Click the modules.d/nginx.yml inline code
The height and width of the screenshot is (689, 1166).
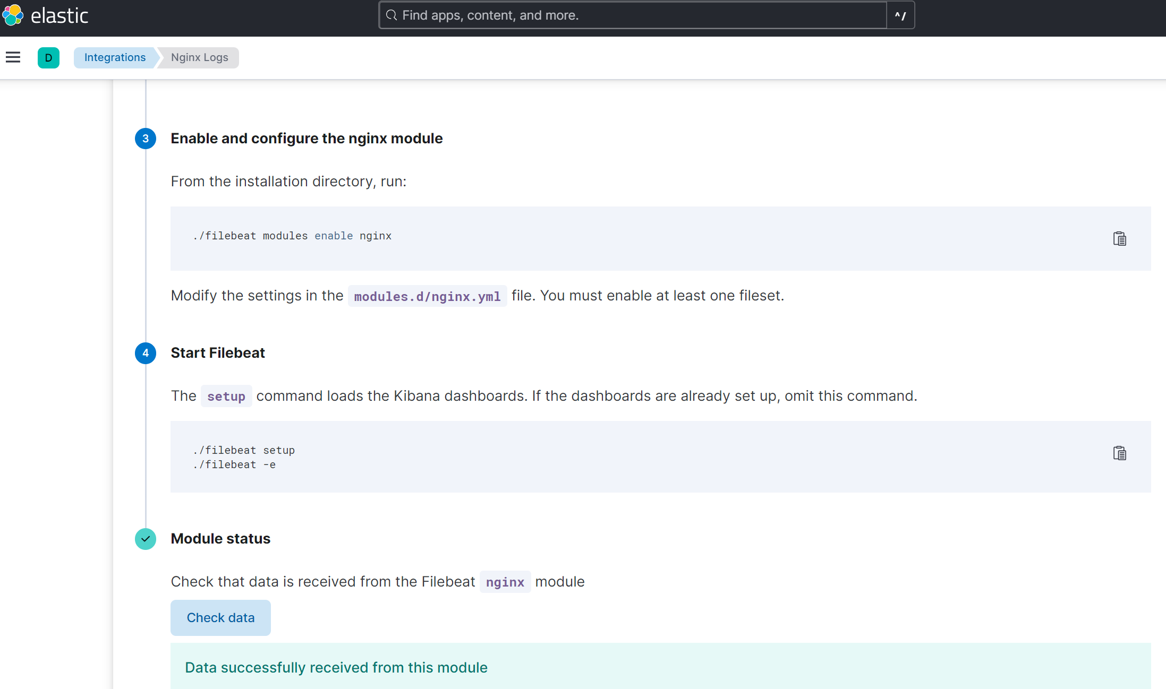[x=427, y=296]
